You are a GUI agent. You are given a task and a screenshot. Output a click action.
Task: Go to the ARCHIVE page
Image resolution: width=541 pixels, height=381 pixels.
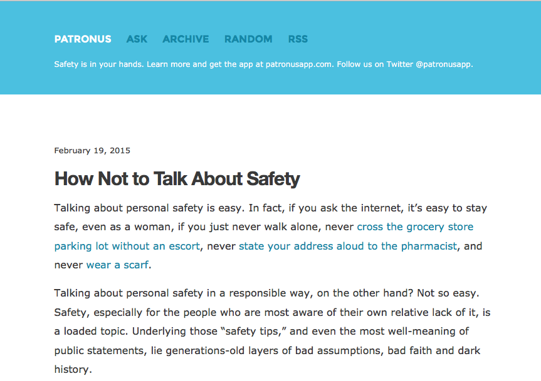coord(186,39)
